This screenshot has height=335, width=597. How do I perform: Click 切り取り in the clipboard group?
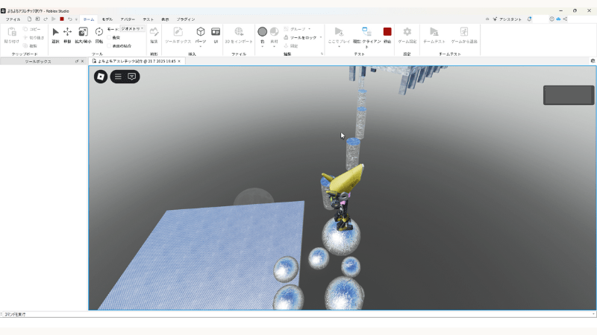coord(34,38)
